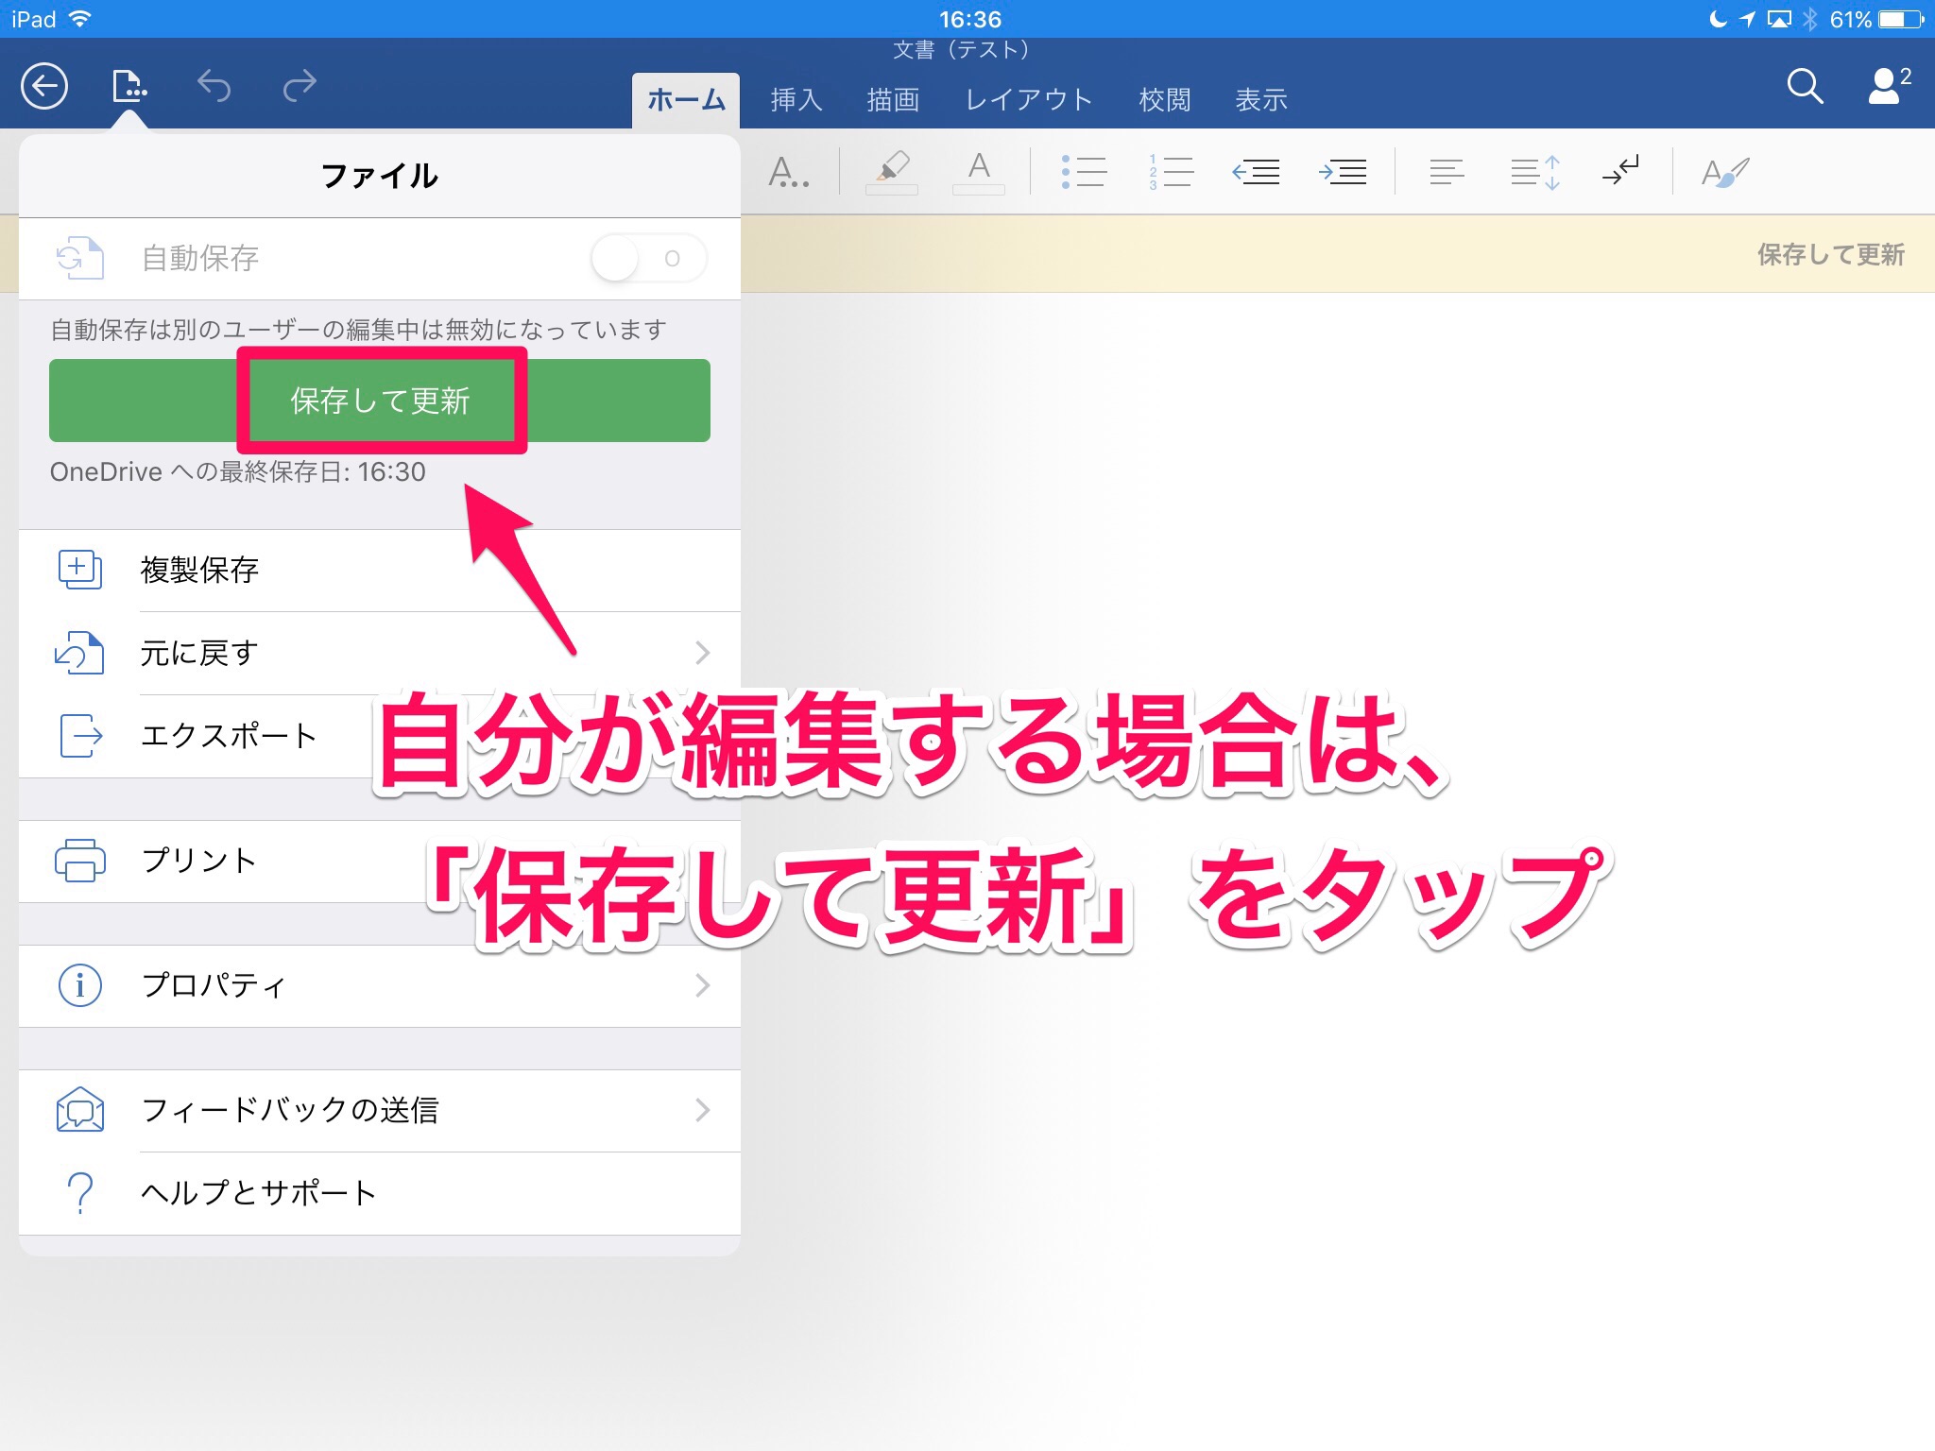Click the bulleted list icon
The image size is (1935, 1451).
[1083, 171]
